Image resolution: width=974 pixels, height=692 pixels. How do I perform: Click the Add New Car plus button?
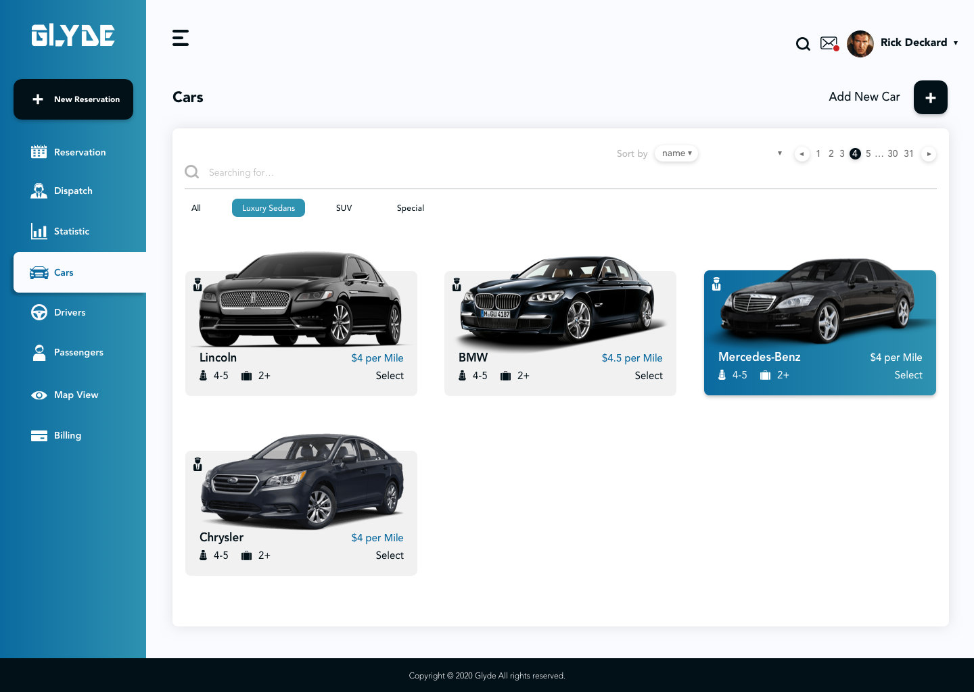(x=930, y=97)
